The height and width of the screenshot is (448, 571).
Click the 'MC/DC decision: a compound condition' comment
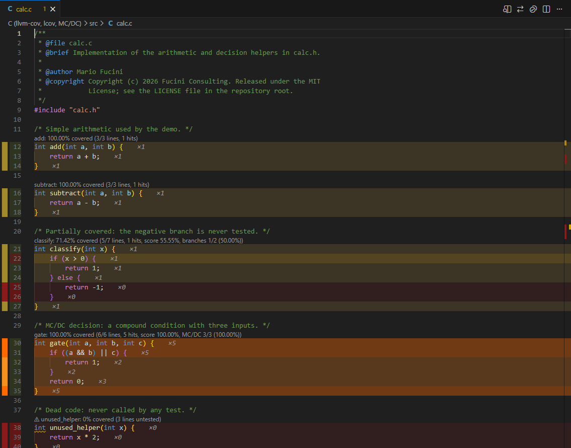click(152, 325)
